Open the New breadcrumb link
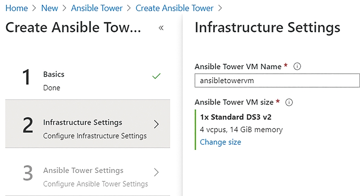This screenshot has height=196, width=360. [49, 8]
